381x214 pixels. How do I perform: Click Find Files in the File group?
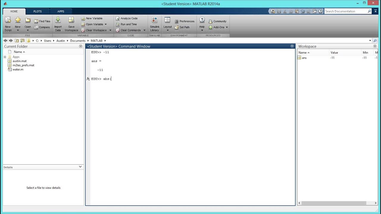pyautogui.click(x=42, y=21)
